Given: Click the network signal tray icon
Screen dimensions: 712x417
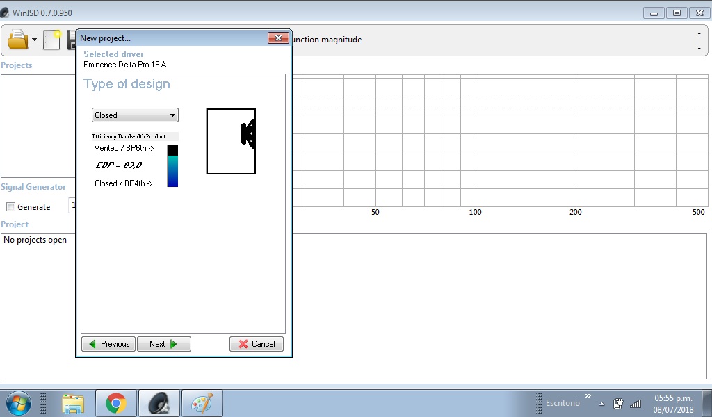Looking at the screenshot, I should click(x=636, y=403).
